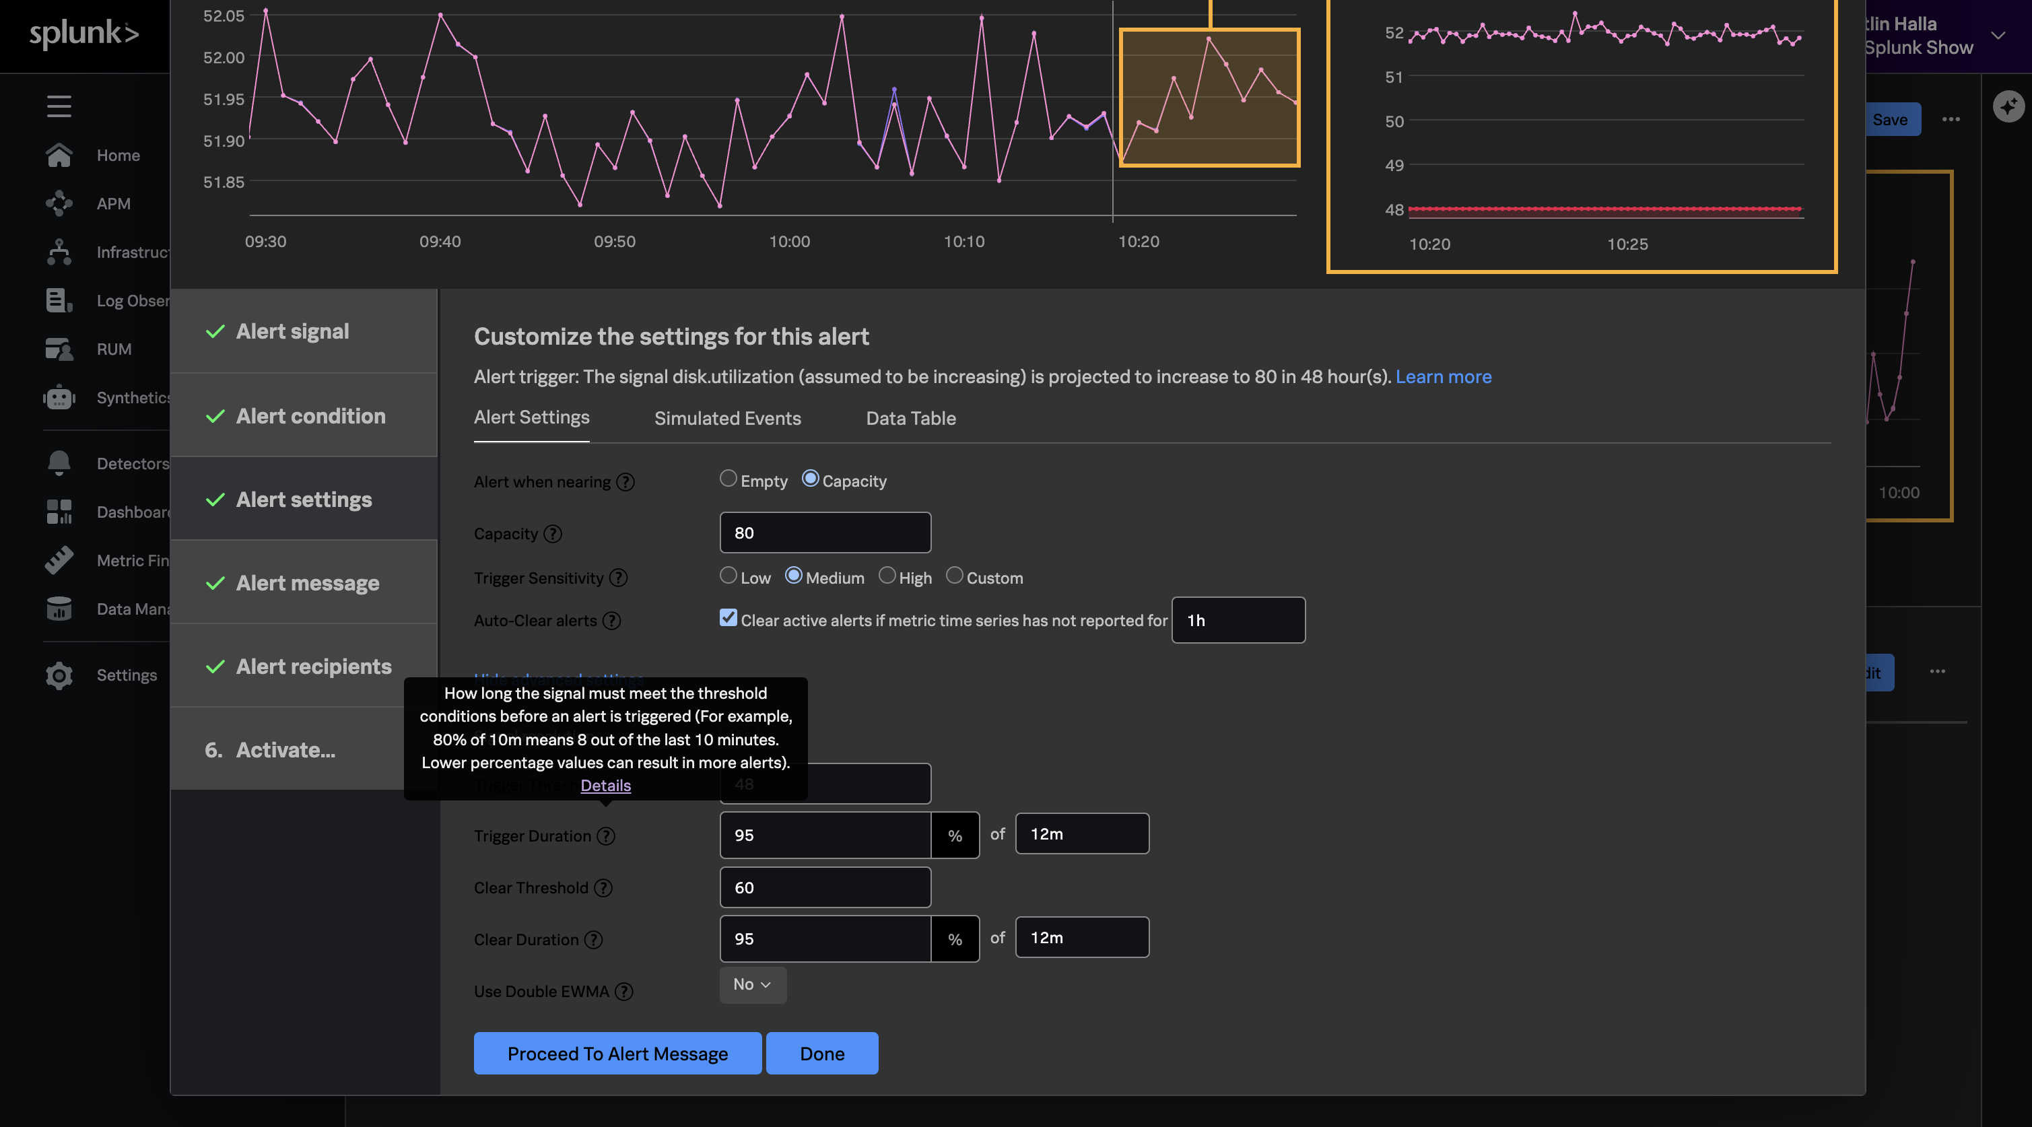
Task: Click the Synthetics robot icon
Action: [x=59, y=397]
